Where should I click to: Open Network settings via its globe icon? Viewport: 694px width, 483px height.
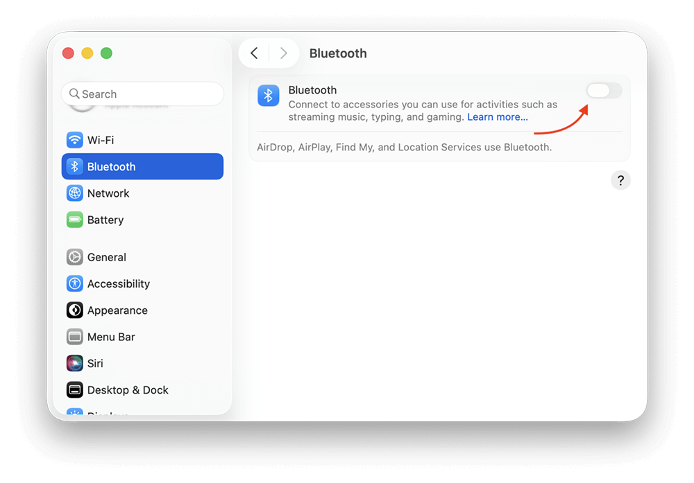click(x=74, y=193)
